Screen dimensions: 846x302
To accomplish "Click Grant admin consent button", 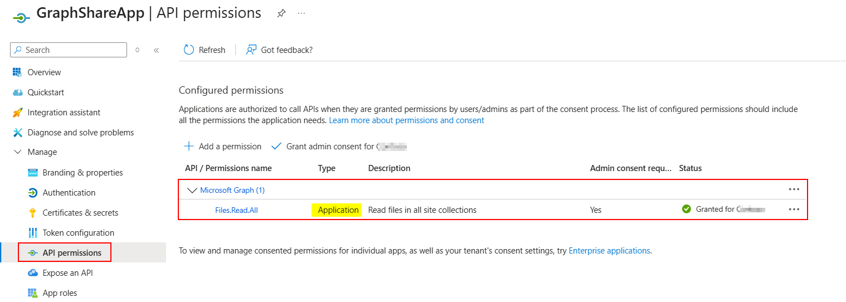I will point(339,147).
